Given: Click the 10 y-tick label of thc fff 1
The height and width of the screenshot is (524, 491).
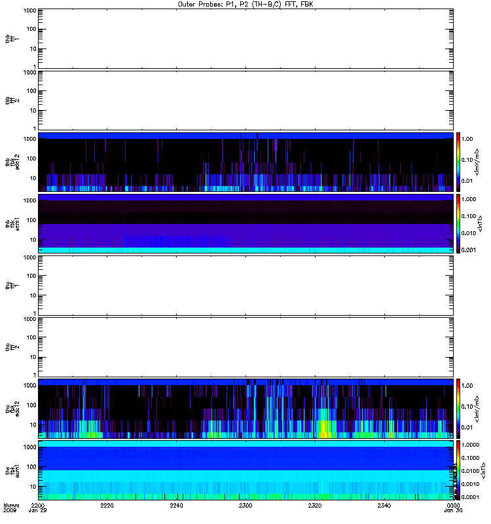Looking at the screenshot, I should click(x=33, y=295).
